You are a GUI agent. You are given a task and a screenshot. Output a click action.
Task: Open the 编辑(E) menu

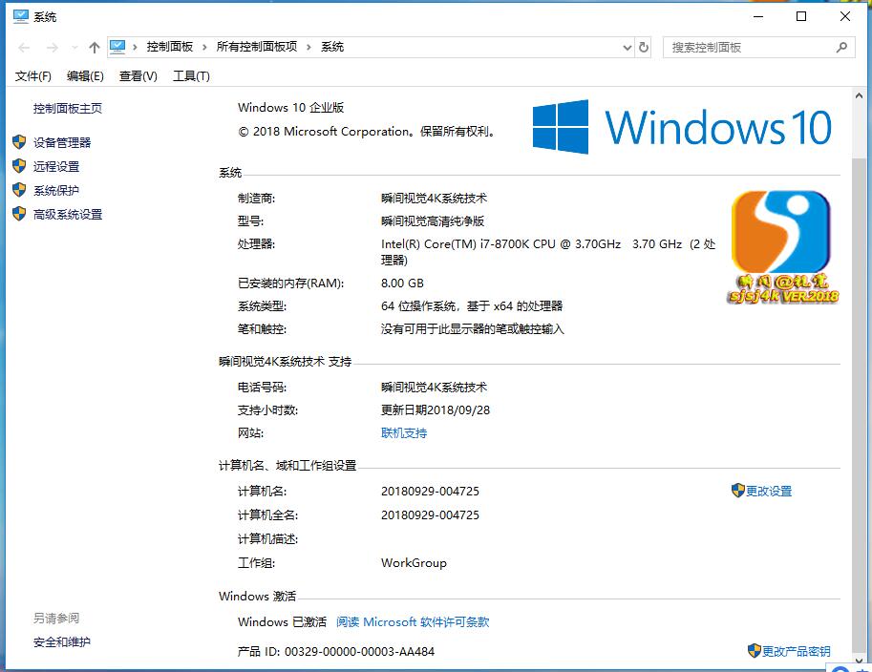(x=85, y=76)
